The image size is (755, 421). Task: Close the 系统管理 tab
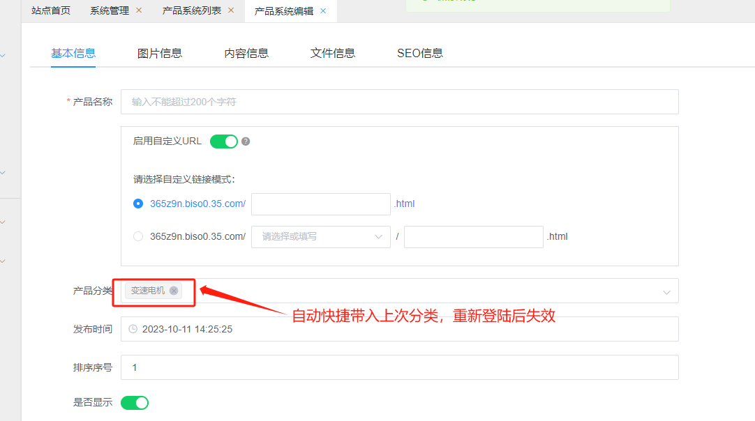139,10
